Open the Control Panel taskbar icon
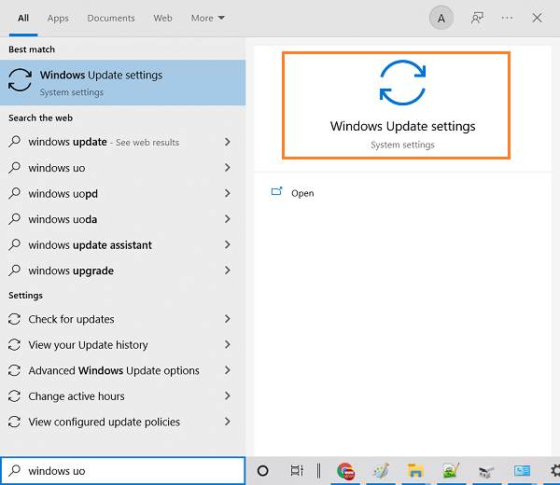 (522, 471)
